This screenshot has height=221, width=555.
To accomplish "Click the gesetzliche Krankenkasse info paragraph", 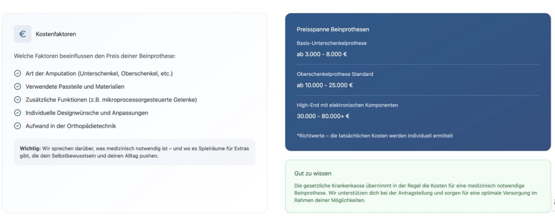I will [415, 193].
